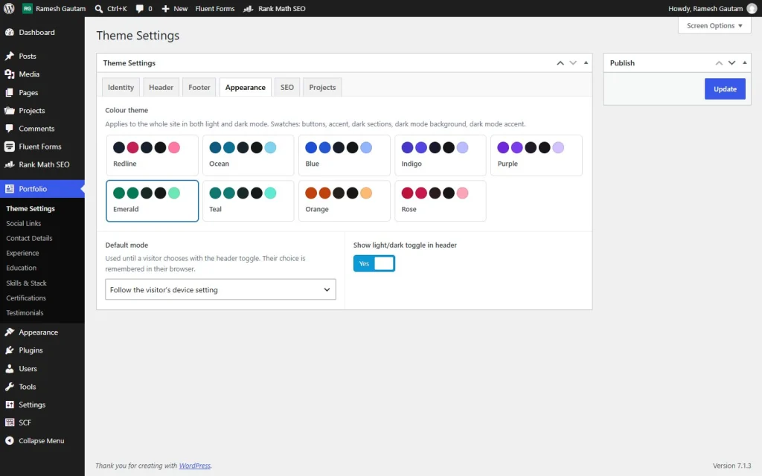Open Skills & Stack submenu item
Viewport: 762px width, 476px height.
[26, 283]
